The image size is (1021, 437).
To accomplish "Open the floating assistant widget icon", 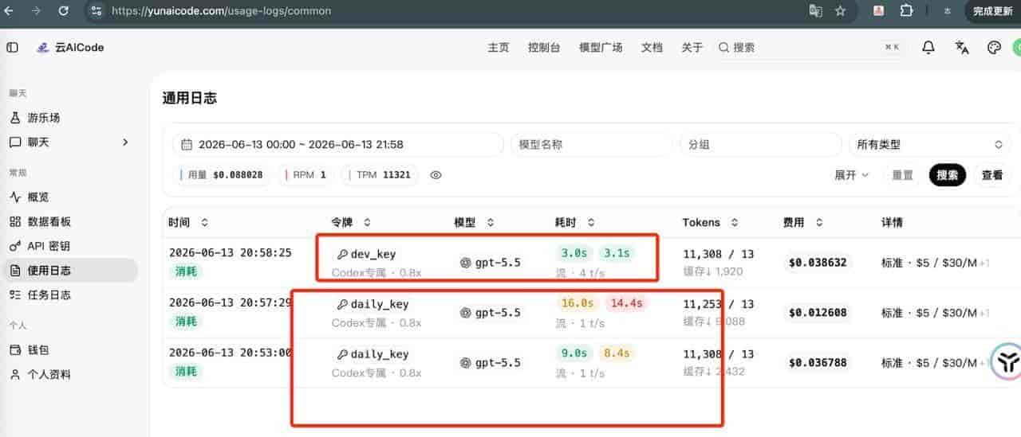I will tap(1007, 361).
